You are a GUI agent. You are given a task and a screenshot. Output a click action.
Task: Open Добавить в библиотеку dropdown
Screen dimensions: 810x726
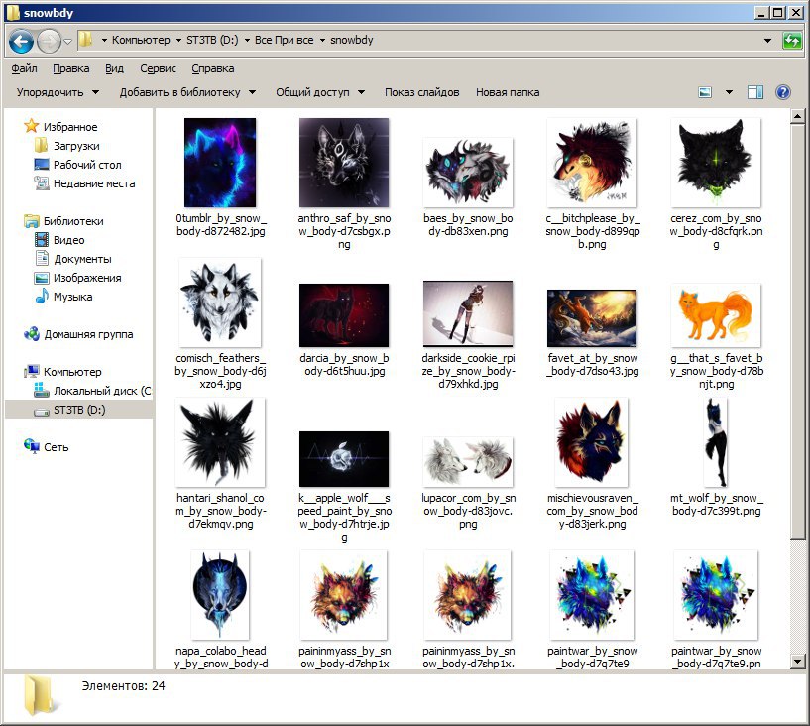pos(187,92)
